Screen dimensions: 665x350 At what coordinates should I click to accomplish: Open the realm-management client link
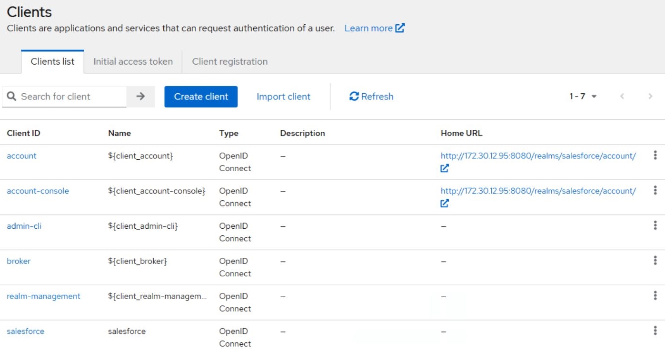(x=43, y=296)
